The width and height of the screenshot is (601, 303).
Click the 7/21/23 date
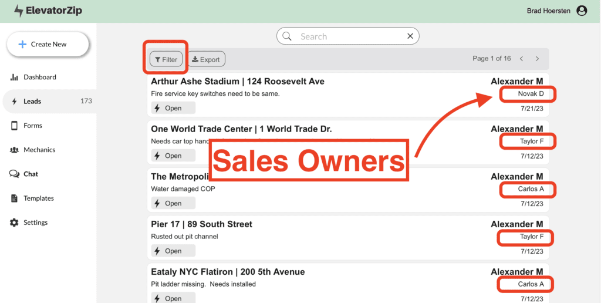pyautogui.click(x=532, y=109)
